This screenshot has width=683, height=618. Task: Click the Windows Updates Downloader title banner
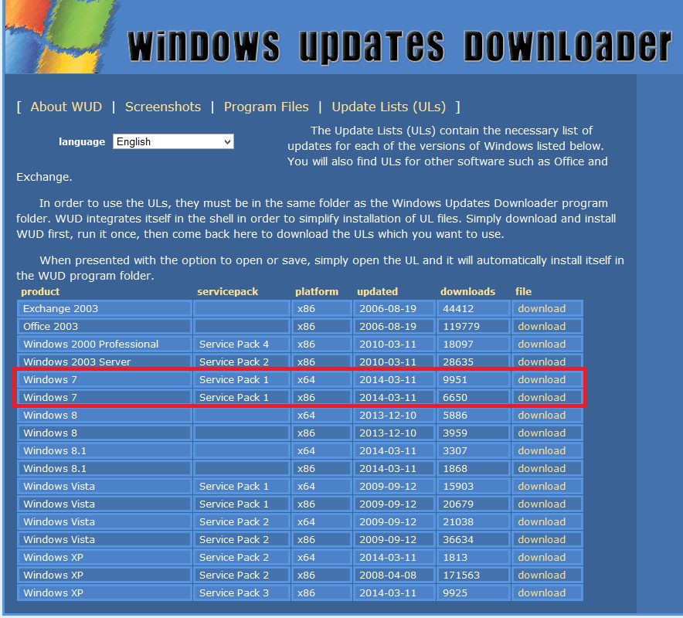400,46
